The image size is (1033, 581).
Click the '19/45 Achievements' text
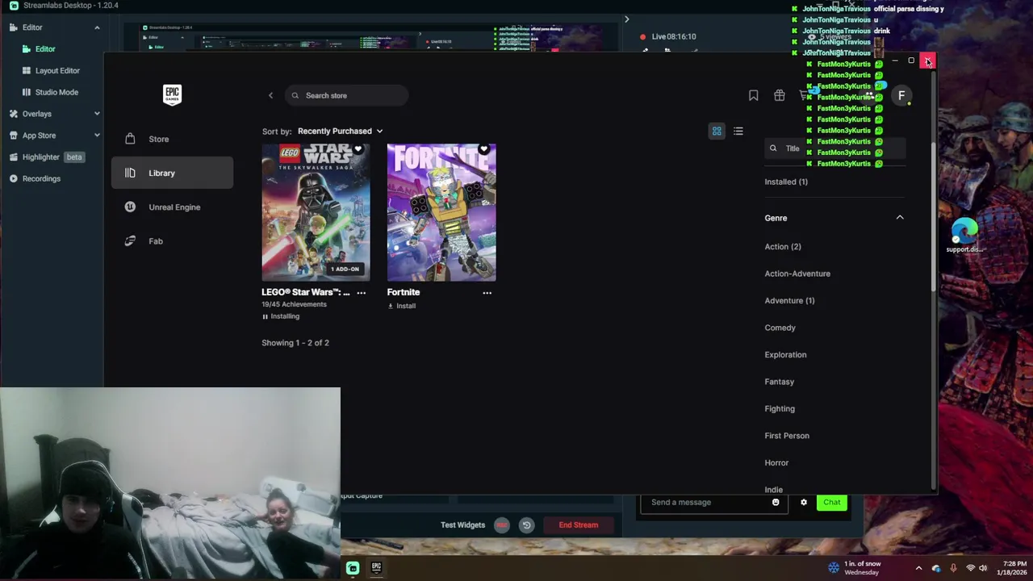(294, 304)
